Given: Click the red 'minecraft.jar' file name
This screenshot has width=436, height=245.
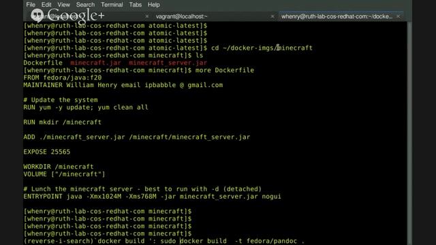Looking at the screenshot, I should pyautogui.click(x=95, y=63).
